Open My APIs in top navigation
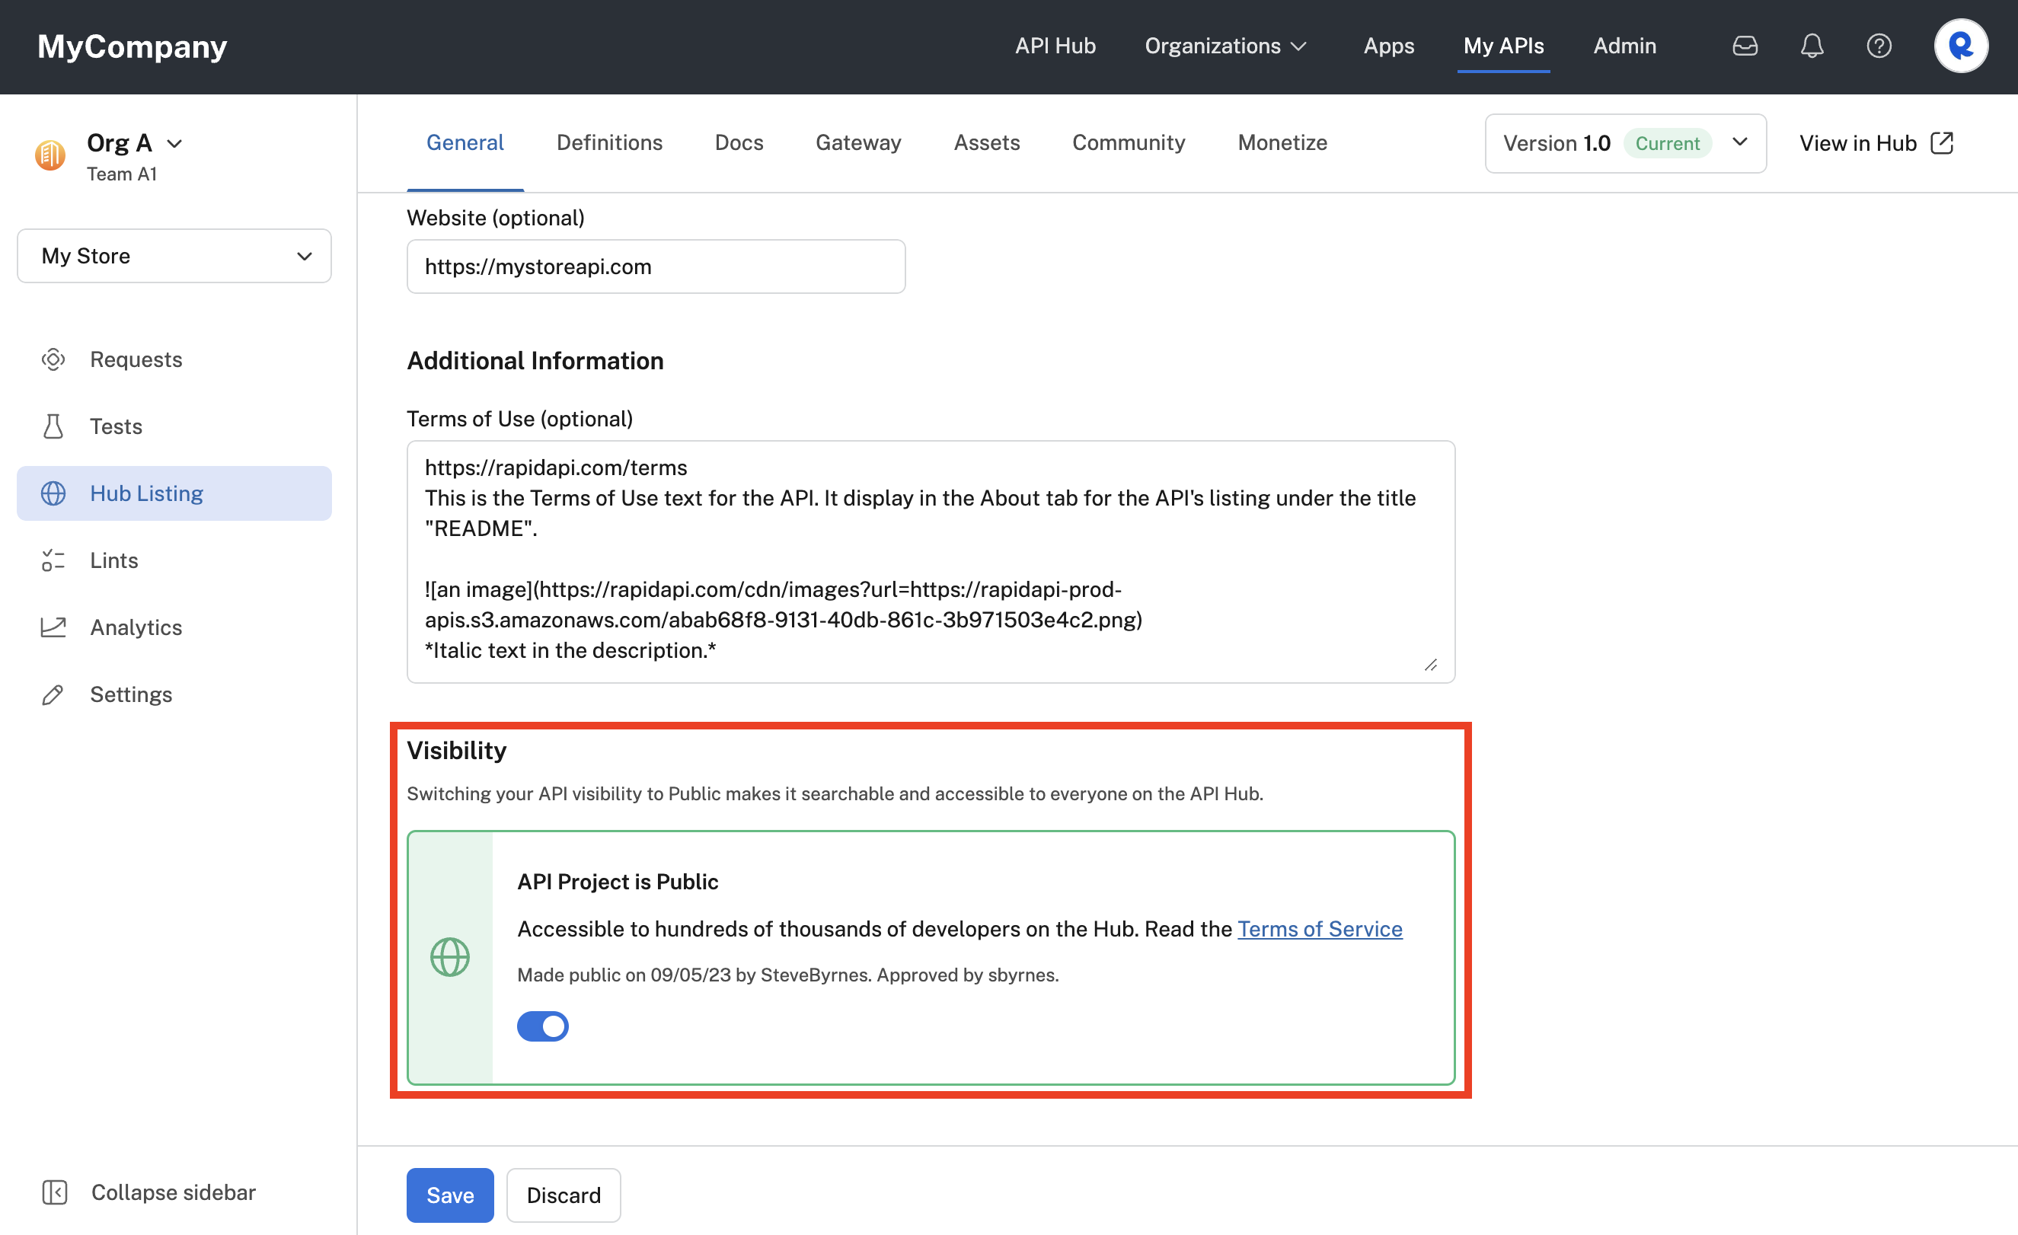 coord(1504,46)
